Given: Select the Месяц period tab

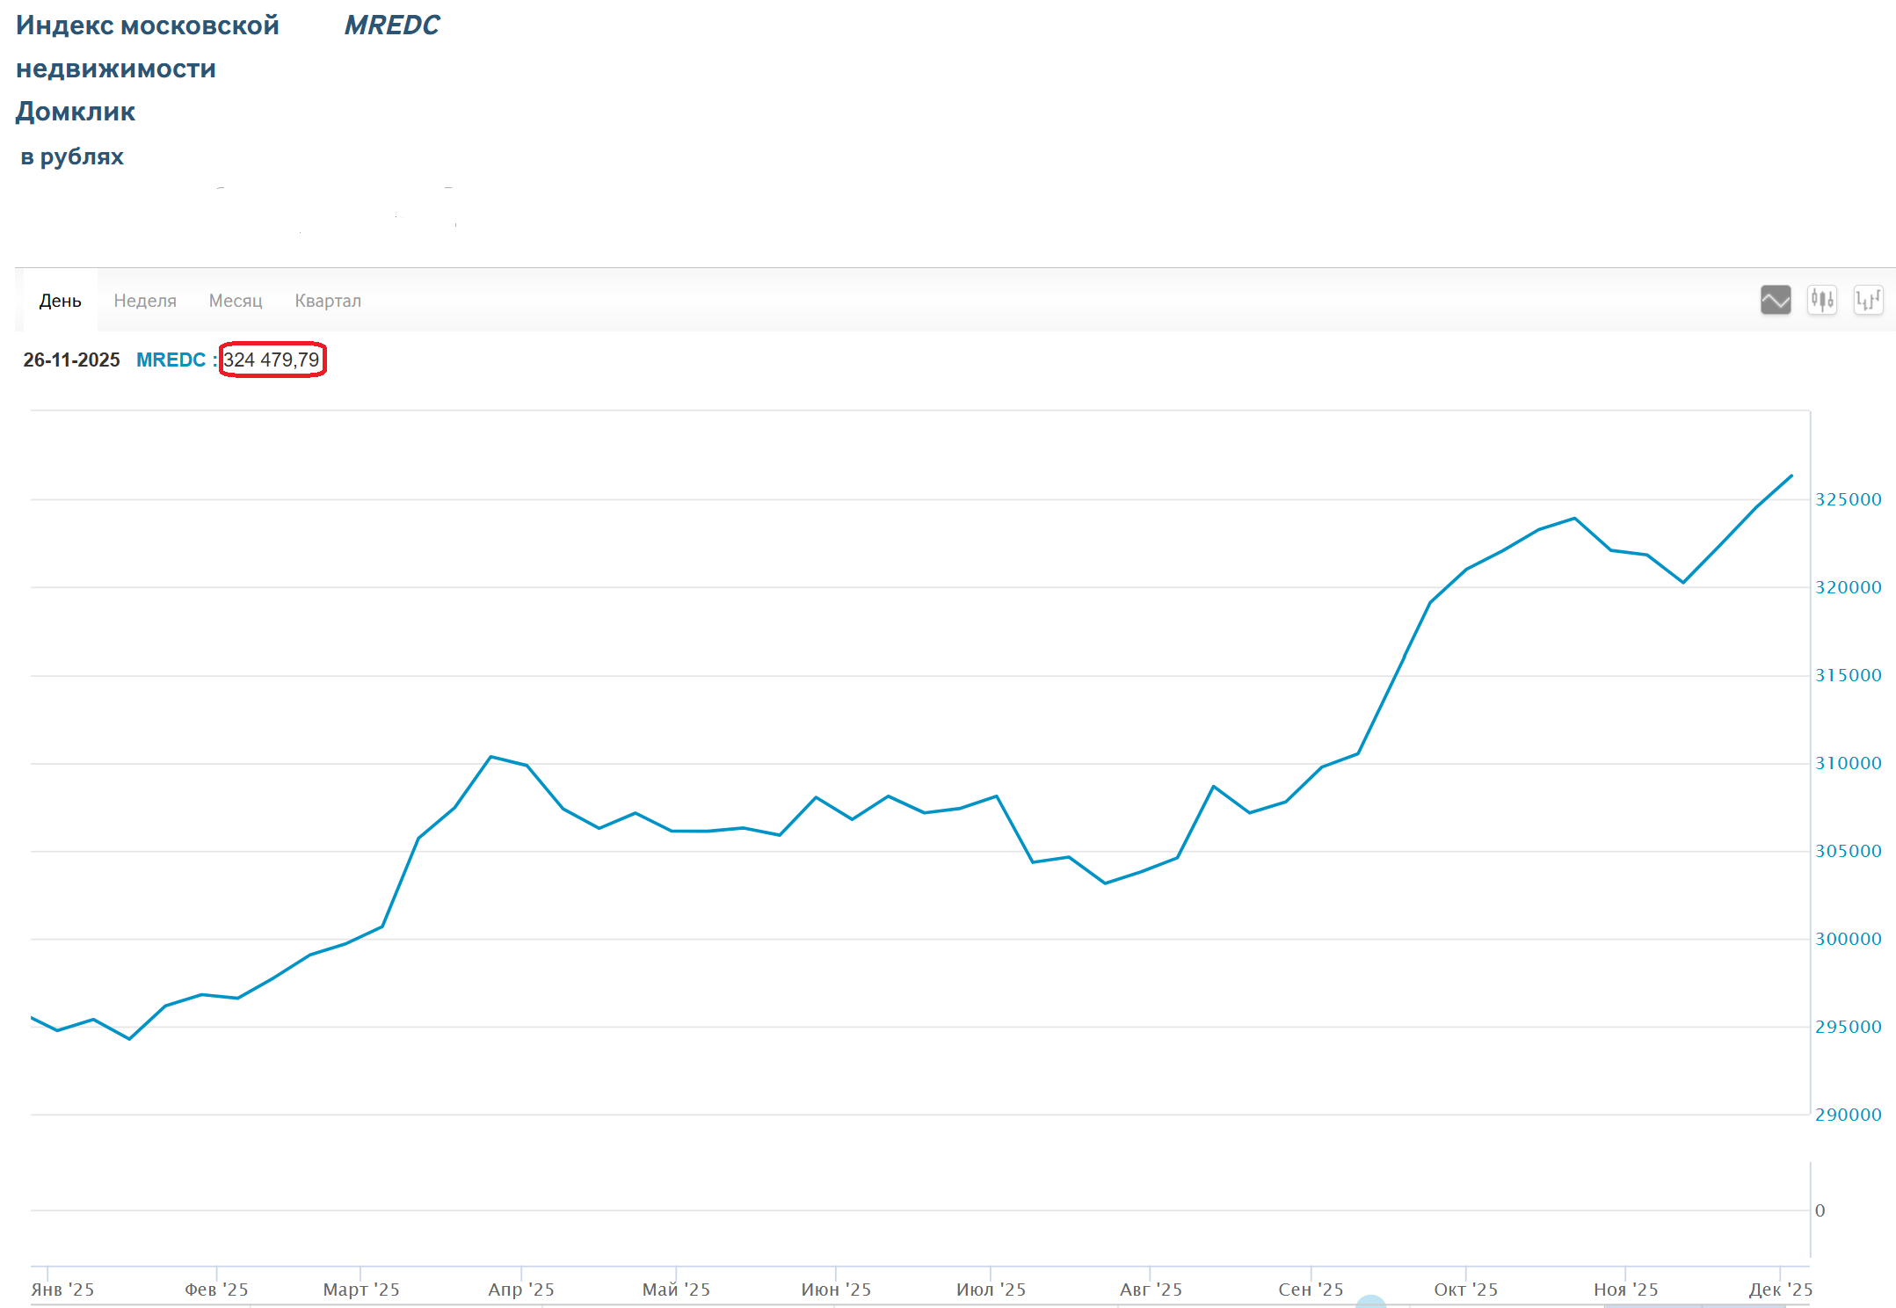Looking at the screenshot, I should pyautogui.click(x=236, y=301).
